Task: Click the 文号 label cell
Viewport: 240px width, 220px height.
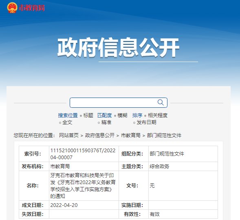Action: pos(134,186)
